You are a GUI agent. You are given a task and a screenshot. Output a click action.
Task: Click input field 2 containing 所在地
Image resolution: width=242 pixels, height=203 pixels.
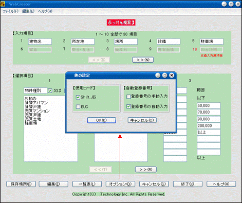click(83, 42)
